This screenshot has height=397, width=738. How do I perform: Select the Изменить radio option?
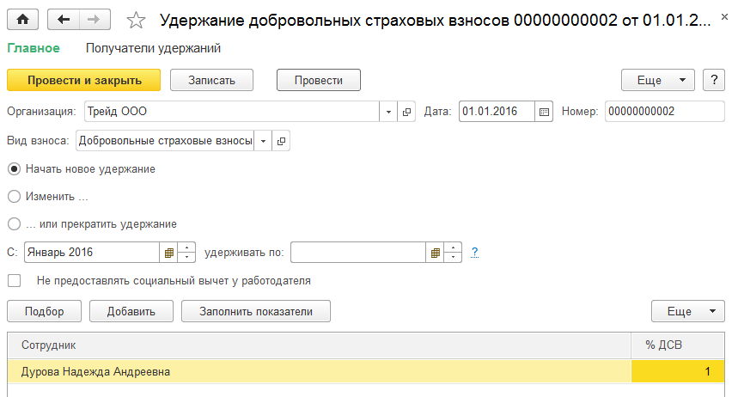pos(14,197)
